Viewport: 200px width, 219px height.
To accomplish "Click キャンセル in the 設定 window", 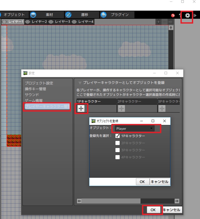I will [x=172, y=210].
